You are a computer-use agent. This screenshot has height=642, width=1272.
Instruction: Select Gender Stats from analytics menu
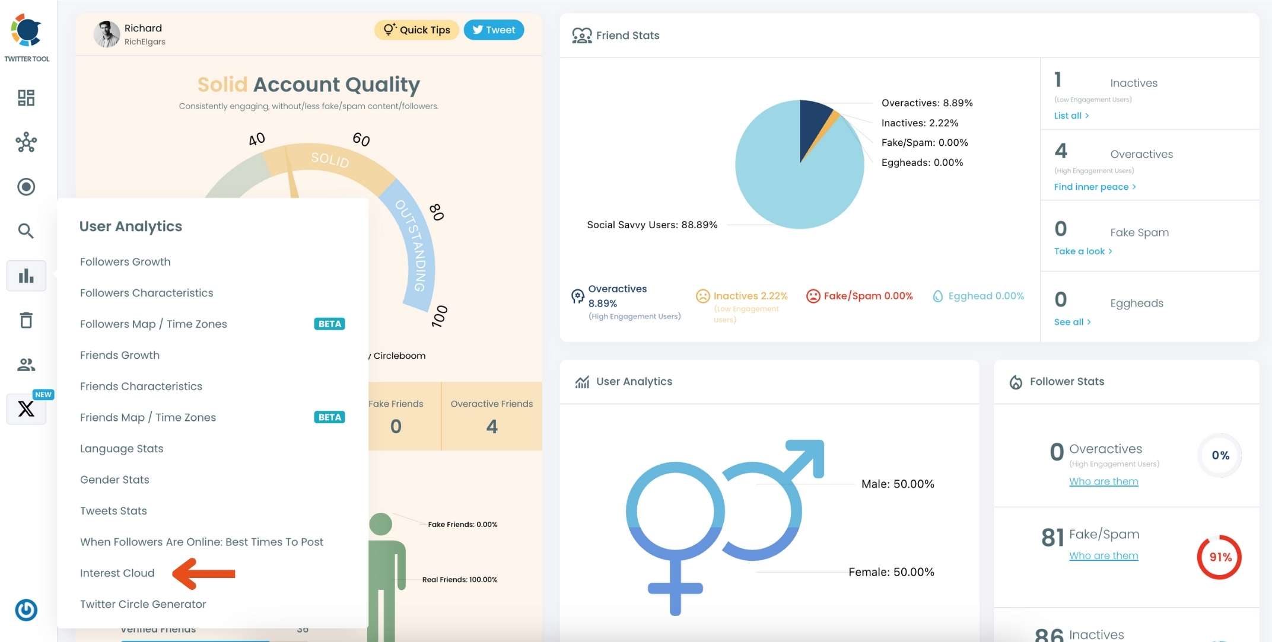tap(114, 479)
